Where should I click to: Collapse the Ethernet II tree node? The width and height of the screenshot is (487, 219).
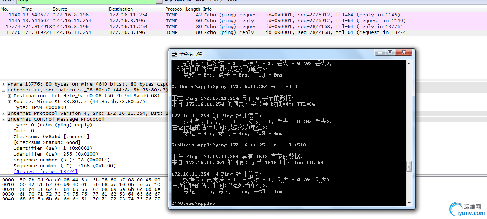click(x=4, y=90)
